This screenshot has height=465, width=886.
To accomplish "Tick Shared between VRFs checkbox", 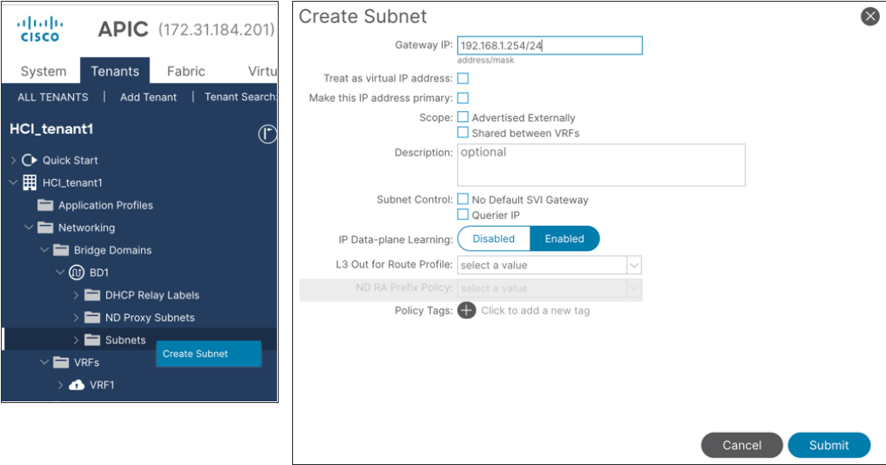I will pyautogui.click(x=463, y=132).
